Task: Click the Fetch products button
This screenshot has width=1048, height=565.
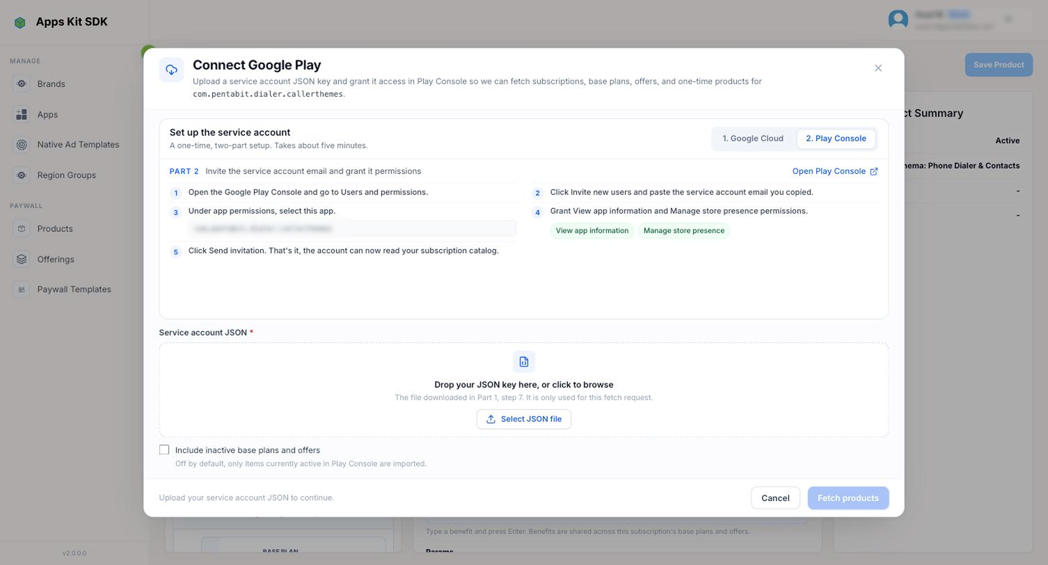Action: point(848,498)
